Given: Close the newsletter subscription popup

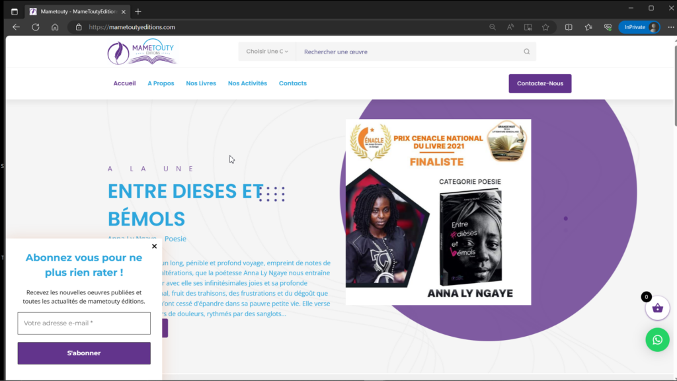Looking at the screenshot, I should point(154,246).
